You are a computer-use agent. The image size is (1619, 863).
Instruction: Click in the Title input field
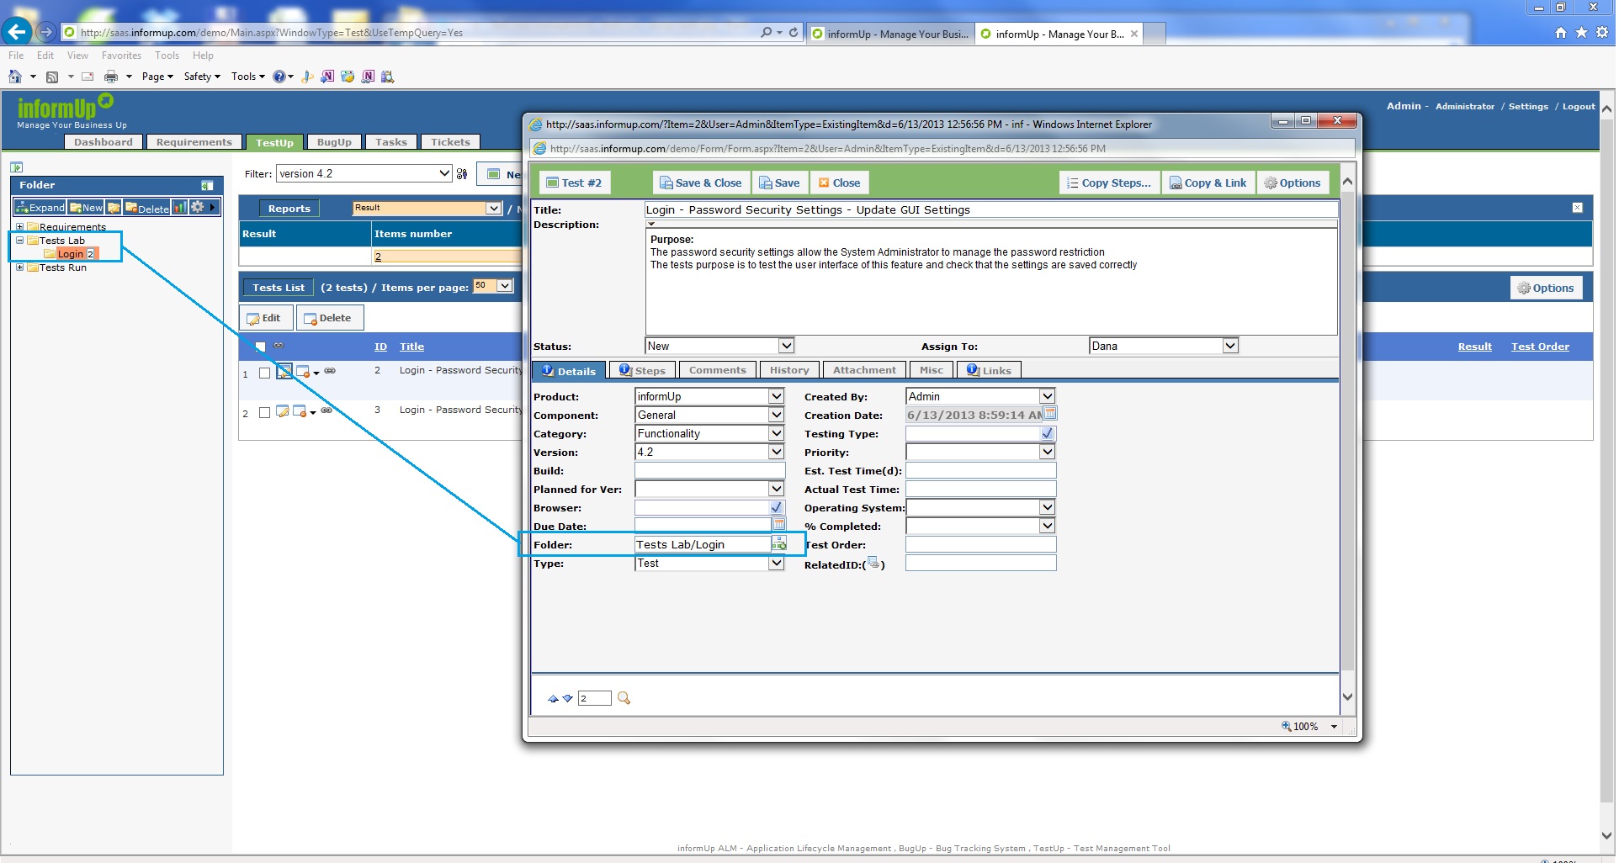[990, 209]
